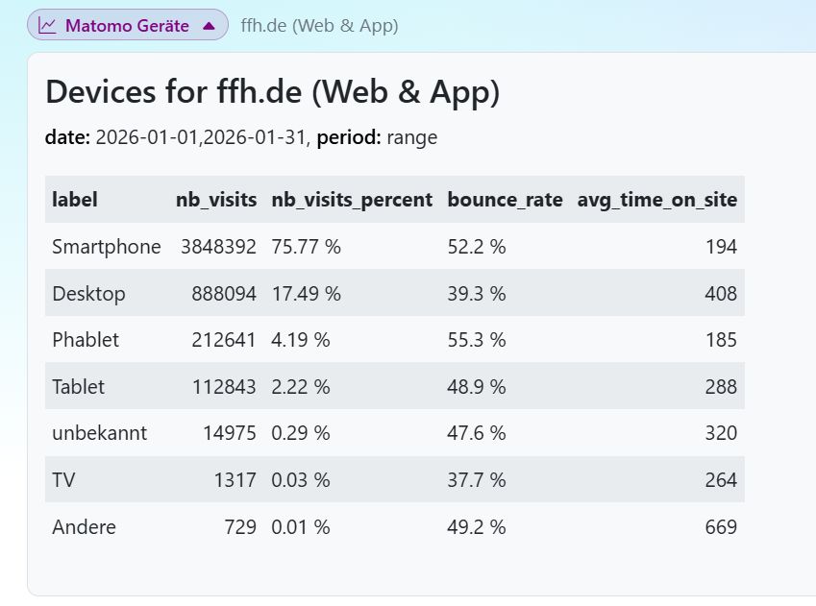Select the TV row label
Viewport: 816px width, 606px height.
click(x=64, y=480)
